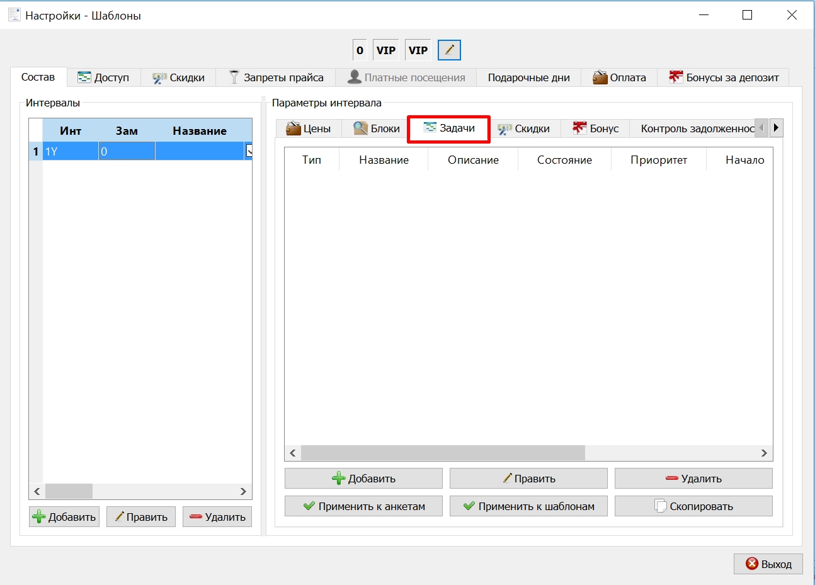
Task: Click the pencil edit icon at top
Action: point(449,50)
